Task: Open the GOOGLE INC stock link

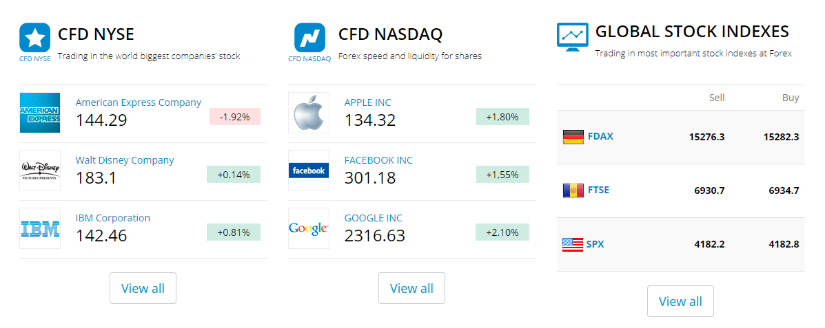Action: [x=373, y=218]
